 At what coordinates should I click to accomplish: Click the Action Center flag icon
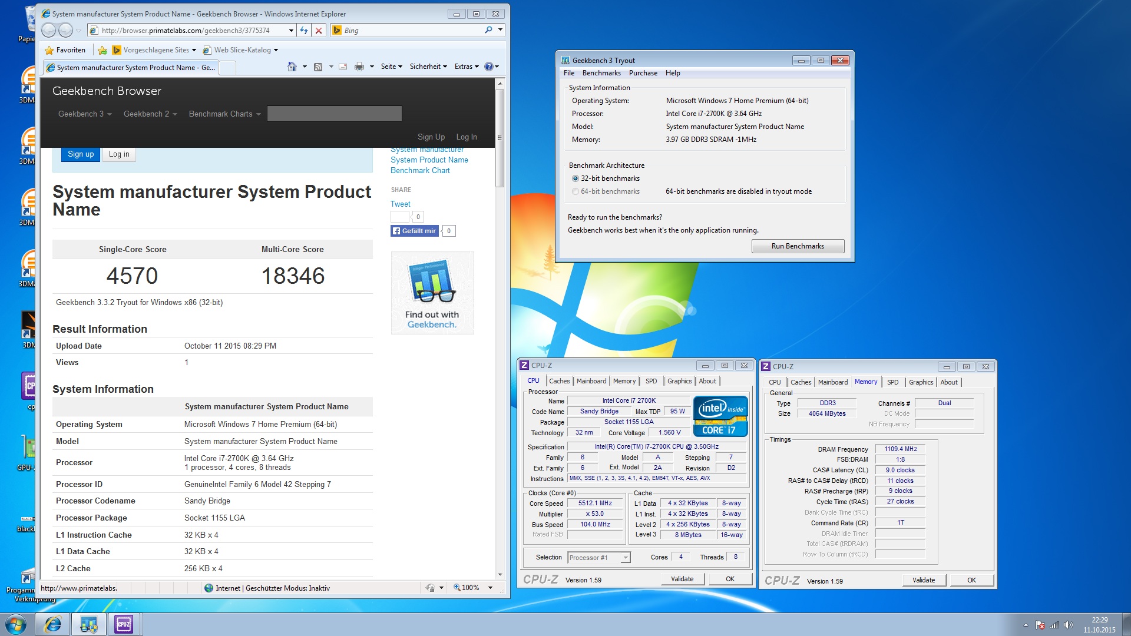pos(1040,625)
